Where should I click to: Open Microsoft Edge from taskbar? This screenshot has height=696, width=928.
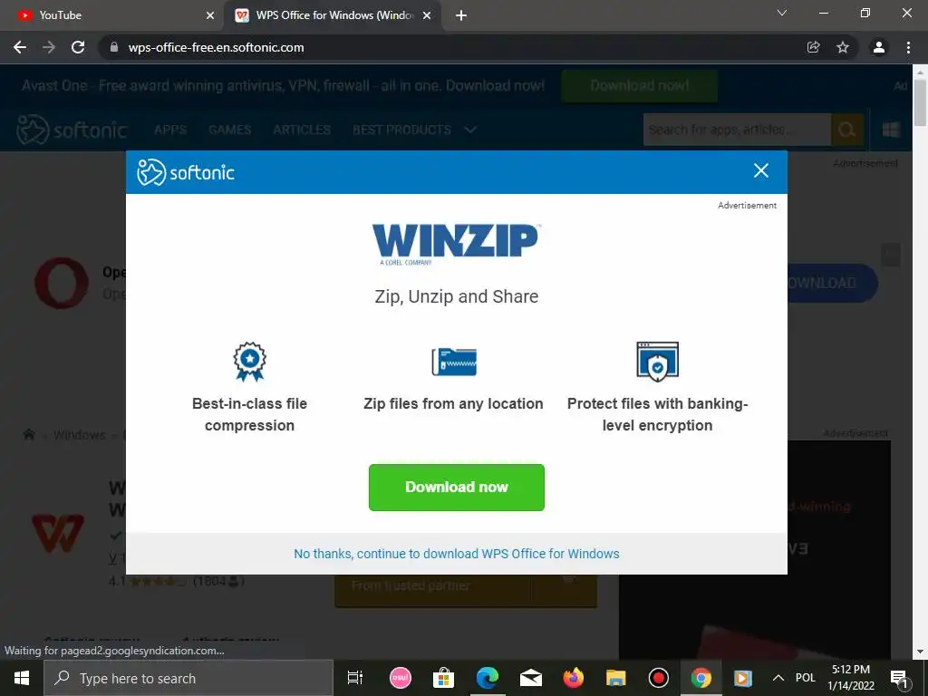pos(487,678)
